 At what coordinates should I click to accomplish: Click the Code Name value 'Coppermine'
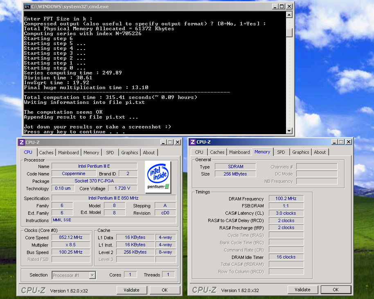point(74,173)
